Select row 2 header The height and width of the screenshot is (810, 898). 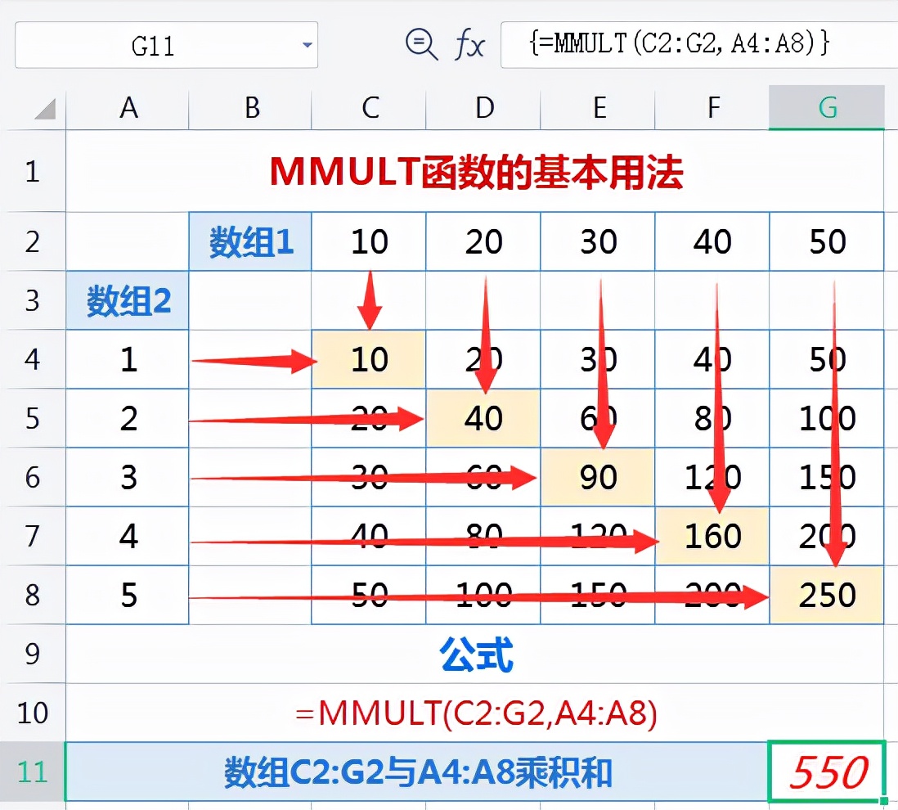(x=32, y=241)
